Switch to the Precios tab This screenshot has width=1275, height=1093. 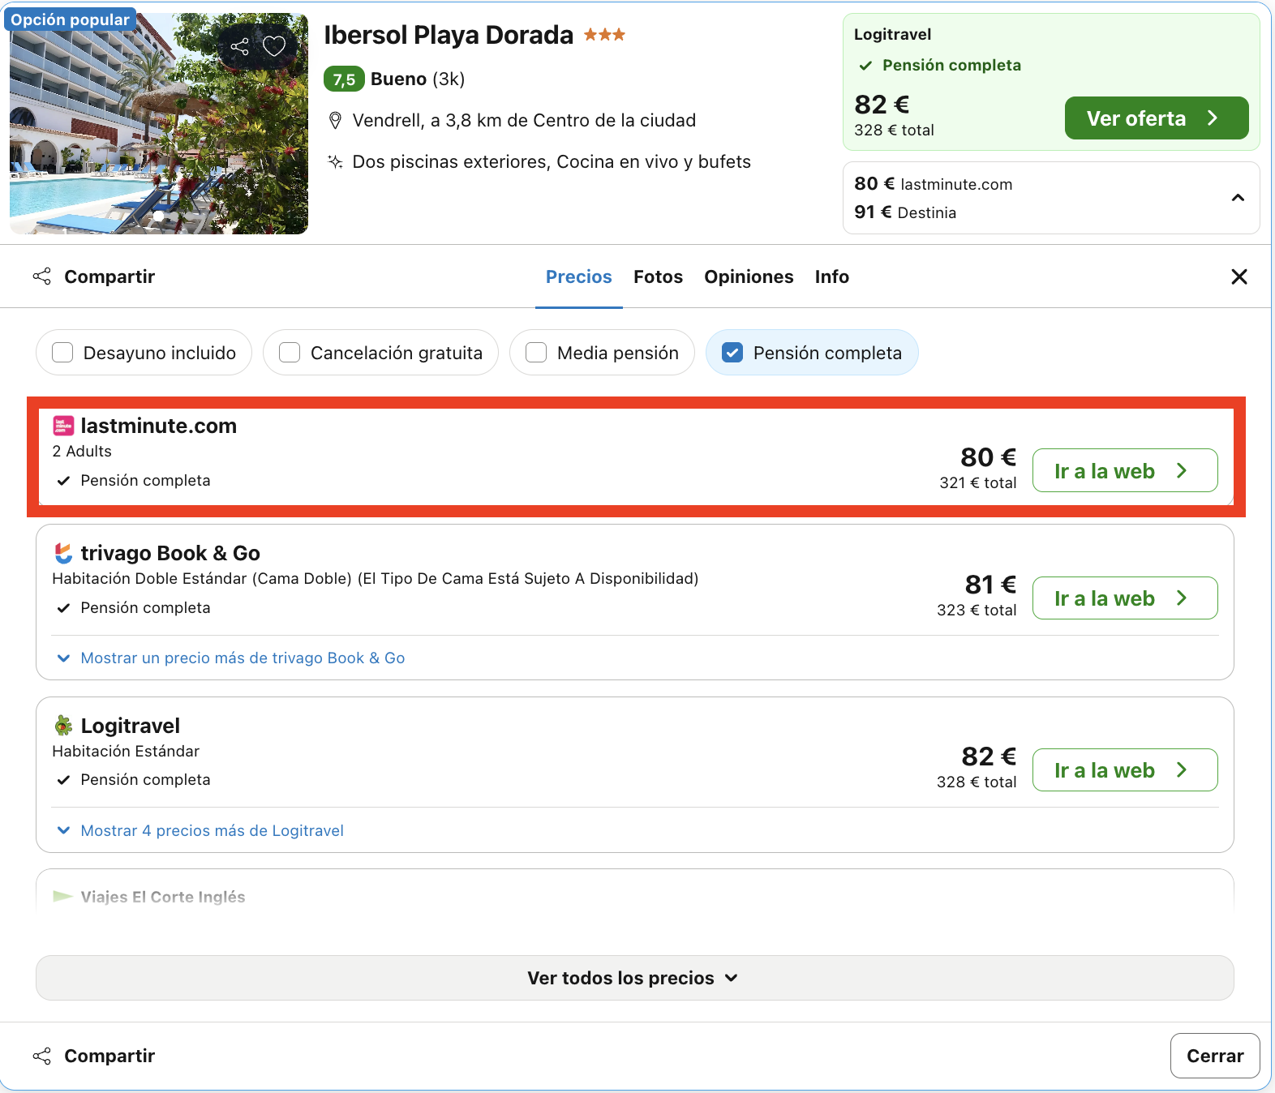(579, 276)
